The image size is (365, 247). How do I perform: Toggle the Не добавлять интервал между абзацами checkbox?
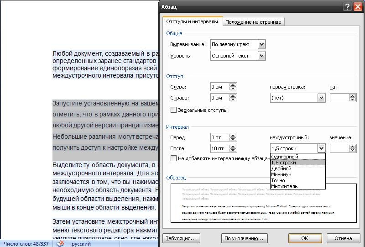pos(174,158)
